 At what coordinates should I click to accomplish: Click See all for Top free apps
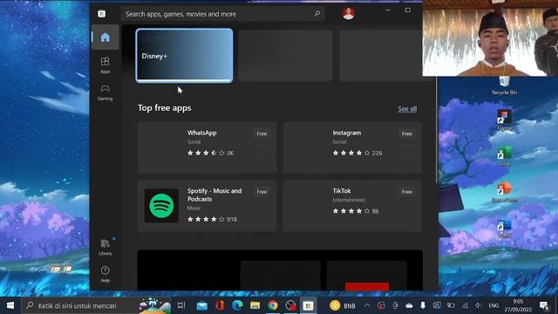coord(407,108)
